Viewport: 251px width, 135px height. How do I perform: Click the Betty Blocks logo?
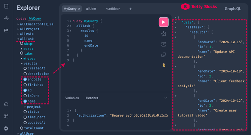[x=199, y=7]
